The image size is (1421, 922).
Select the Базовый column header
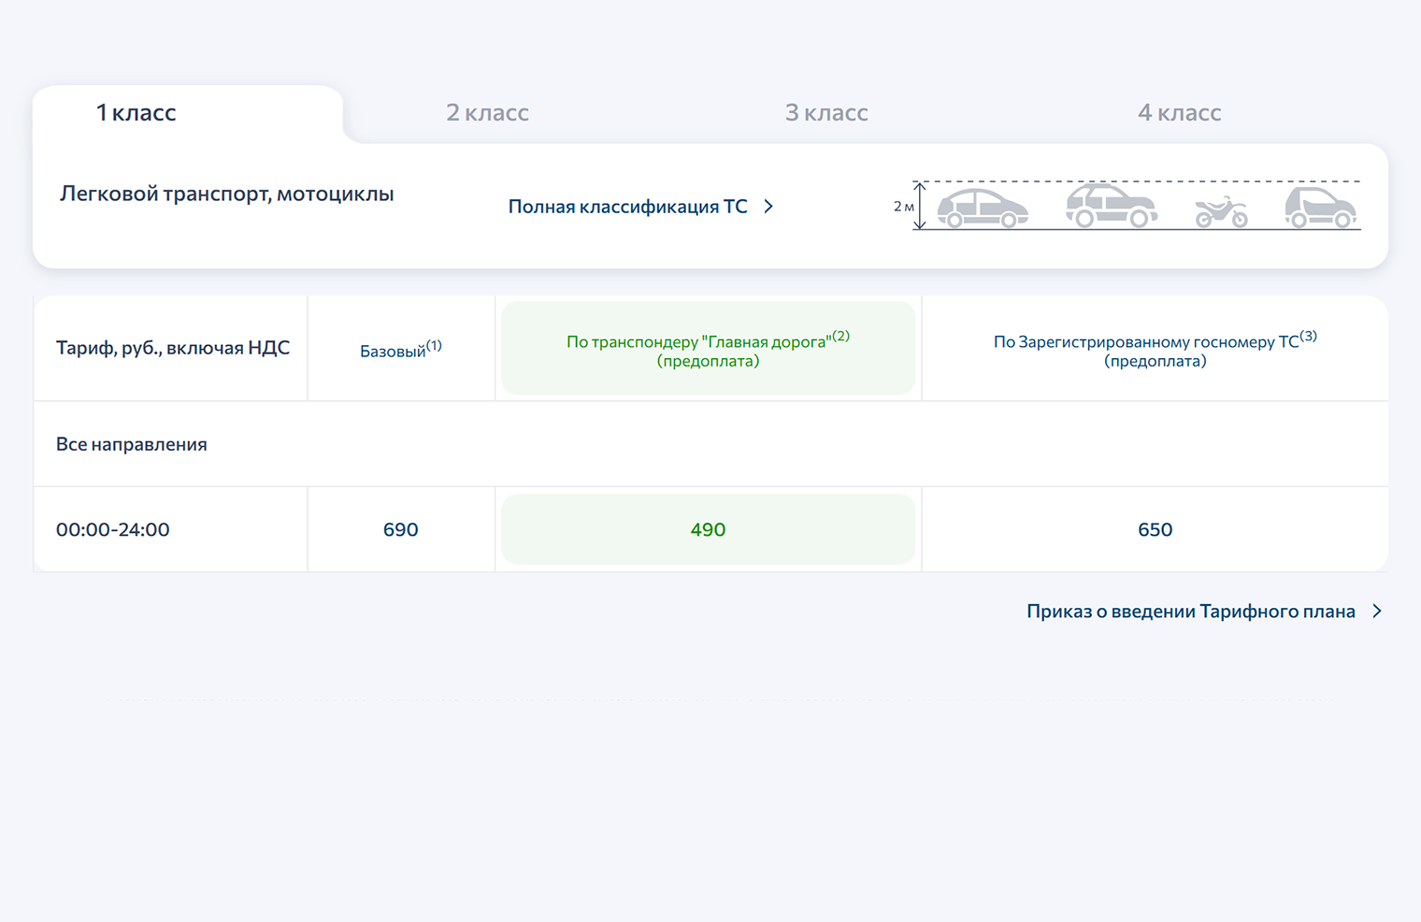pos(401,350)
